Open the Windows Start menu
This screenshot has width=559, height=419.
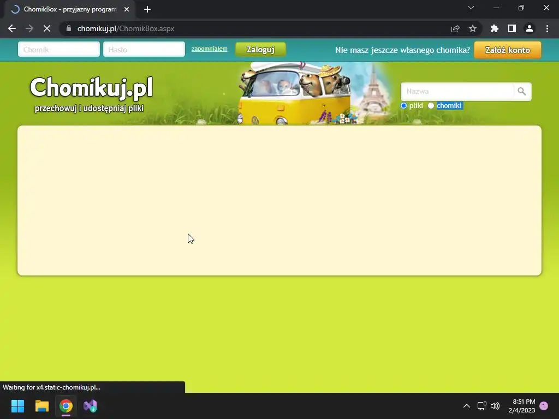pos(17,406)
